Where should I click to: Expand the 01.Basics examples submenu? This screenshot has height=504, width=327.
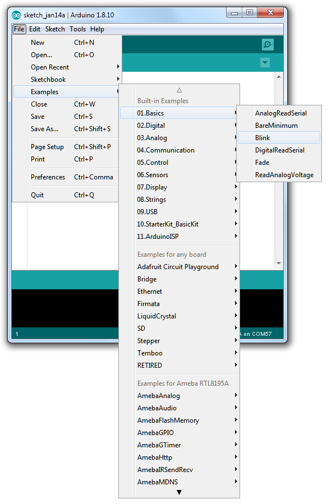click(x=179, y=113)
